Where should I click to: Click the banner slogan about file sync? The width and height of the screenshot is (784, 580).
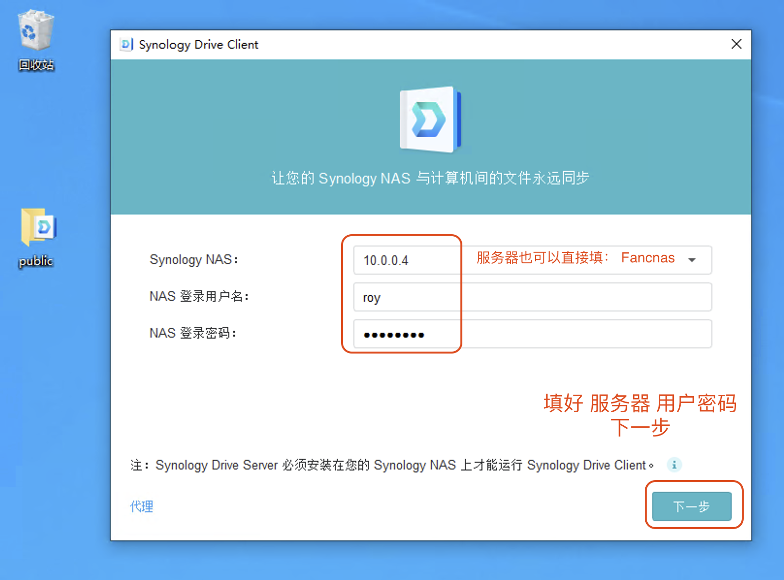pos(430,178)
